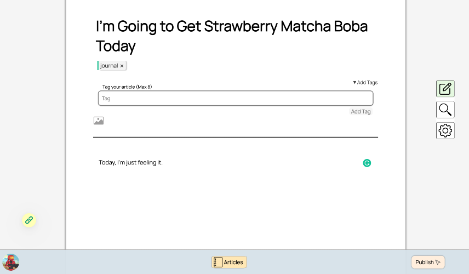Select the journal tag chip
The image size is (469, 274).
coord(109,66)
